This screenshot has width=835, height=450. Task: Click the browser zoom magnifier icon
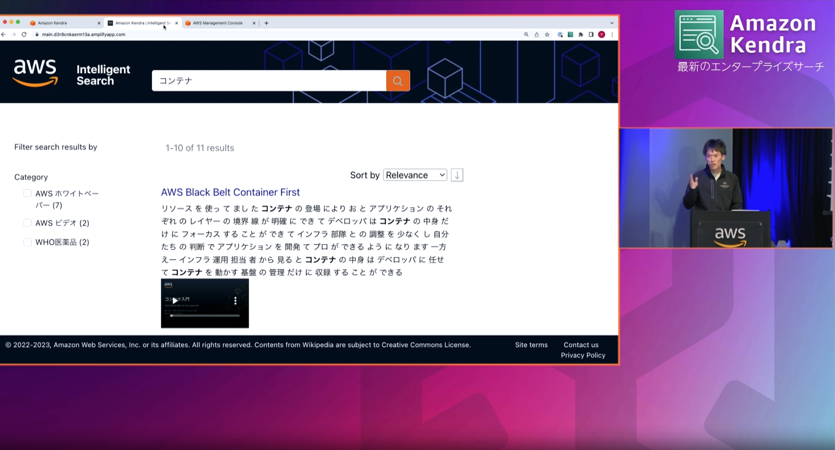click(526, 35)
